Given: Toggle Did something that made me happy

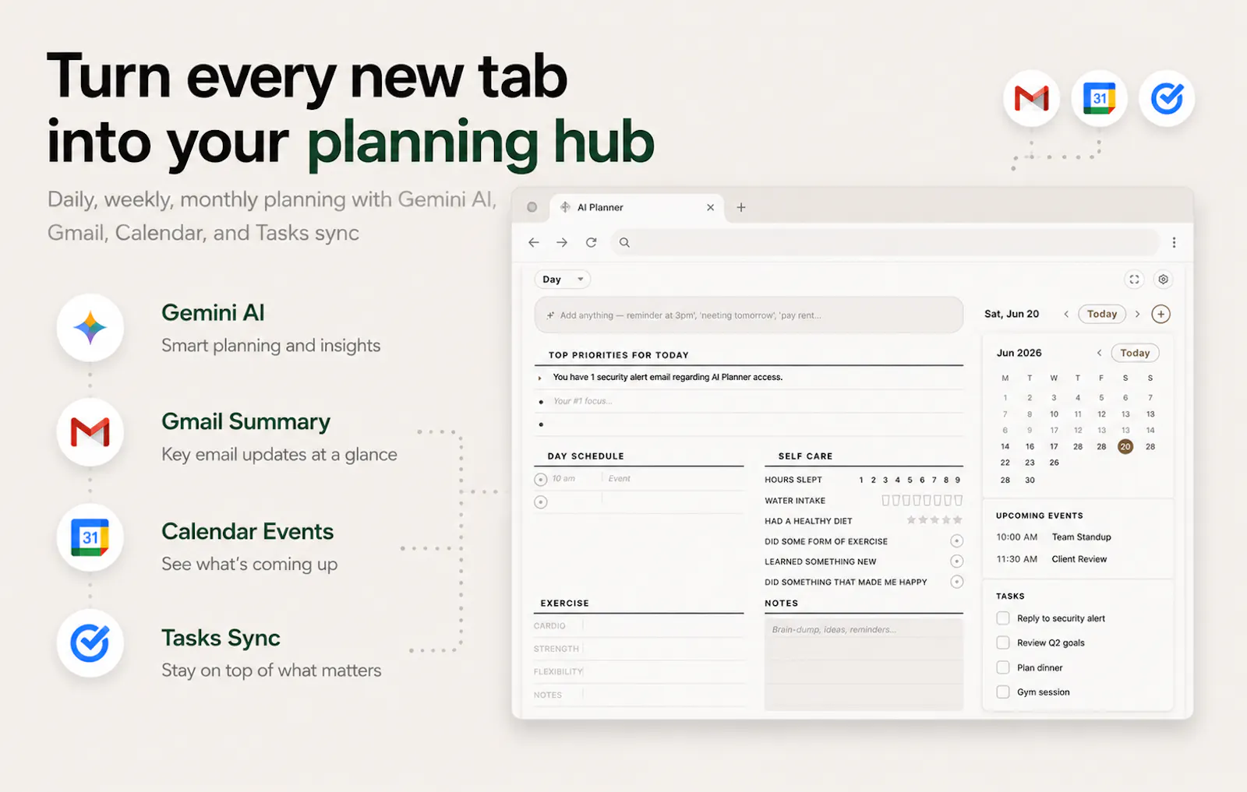Looking at the screenshot, I should pyautogui.click(x=957, y=582).
